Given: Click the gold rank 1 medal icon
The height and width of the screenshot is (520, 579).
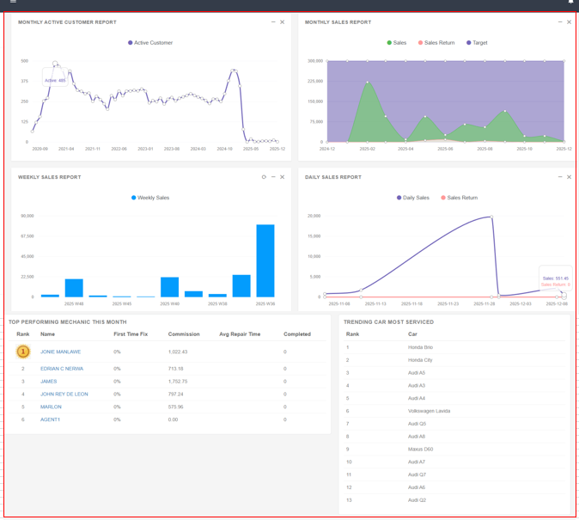Looking at the screenshot, I should tap(23, 352).
